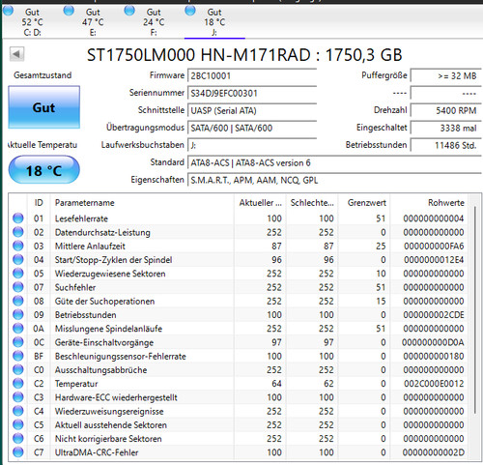483x465 pixels.
Task: Select the Lesefehlerrate parameter name
Action: pyautogui.click(x=81, y=218)
